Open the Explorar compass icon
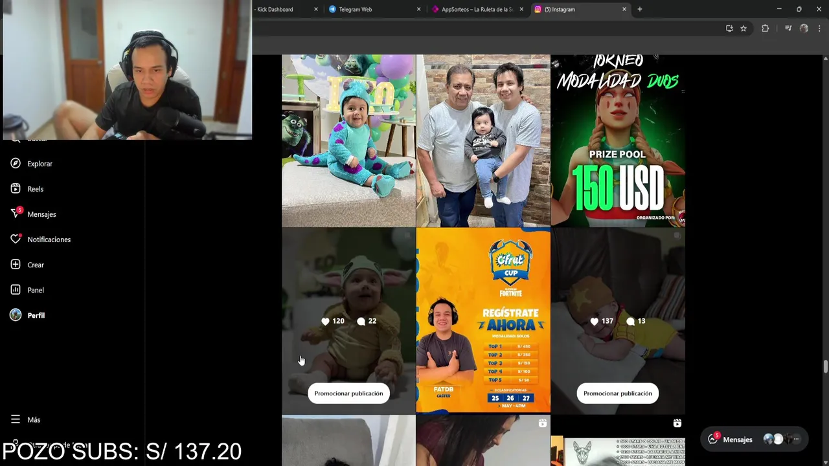The image size is (829, 466). coord(16,164)
